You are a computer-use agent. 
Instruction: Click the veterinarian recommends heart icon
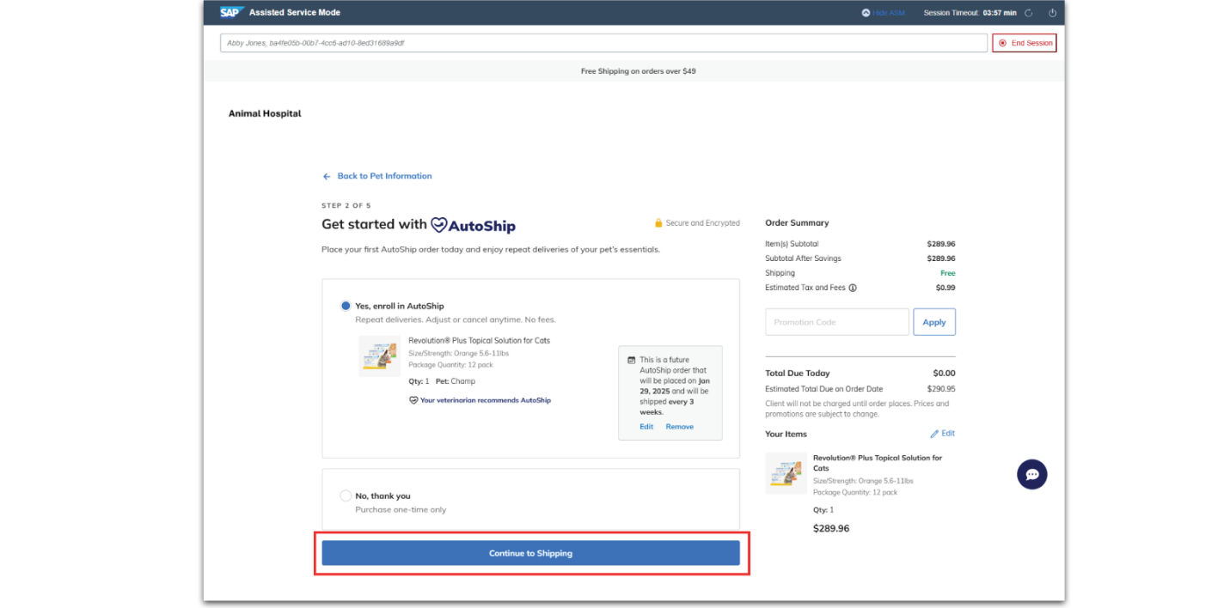pos(413,400)
